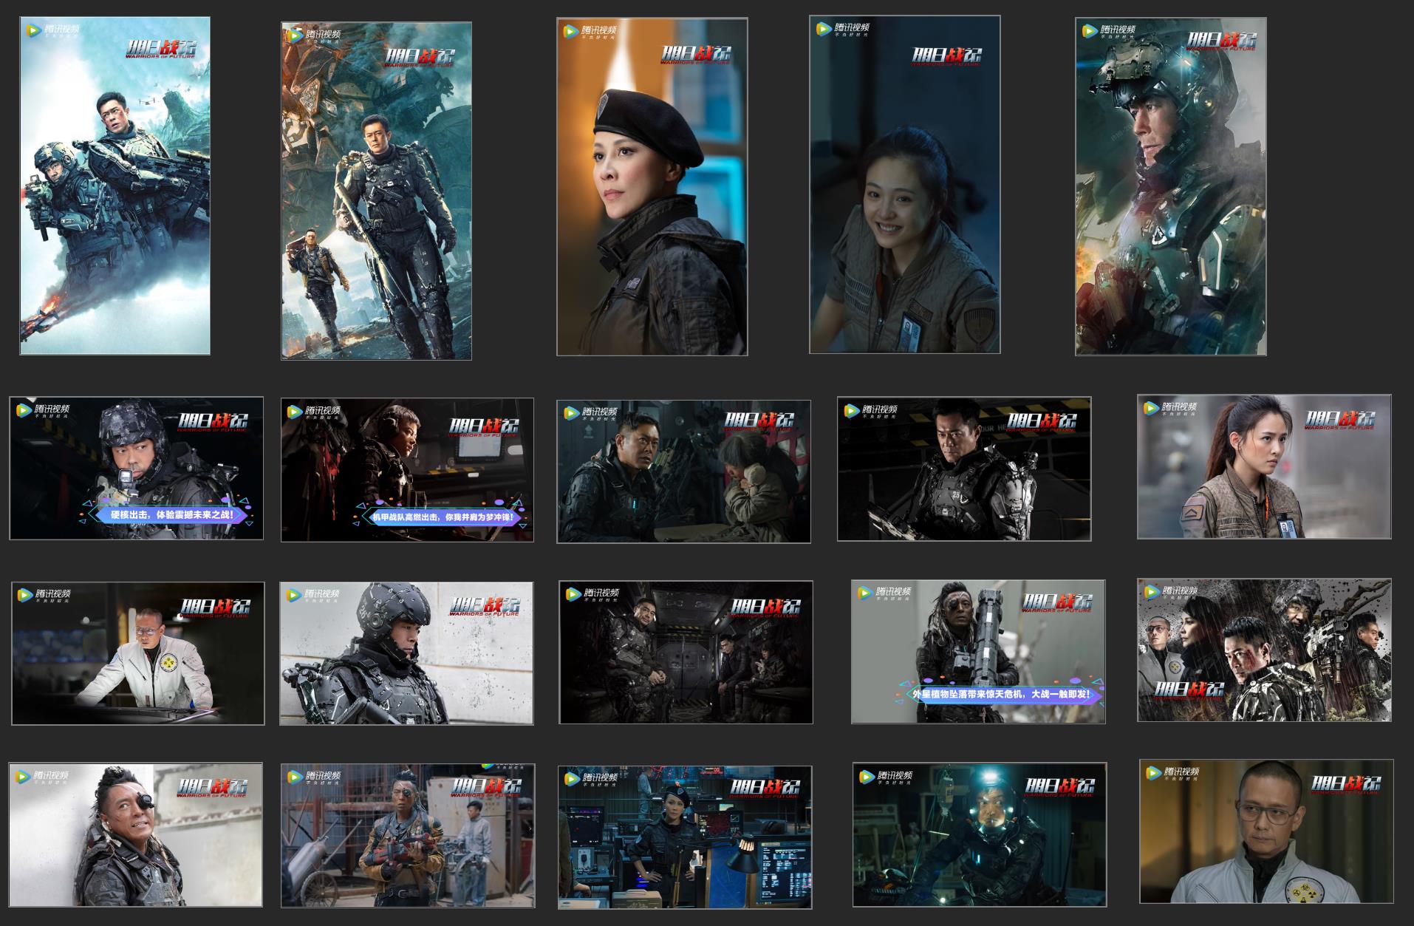Select still captioned 外星植物坠落带来惊天危机
This screenshot has width=1414, height=926.
tap(978, 652)
